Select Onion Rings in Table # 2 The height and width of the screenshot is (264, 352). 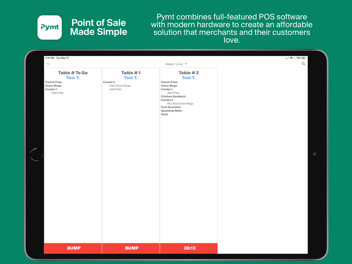pos(169,86)
